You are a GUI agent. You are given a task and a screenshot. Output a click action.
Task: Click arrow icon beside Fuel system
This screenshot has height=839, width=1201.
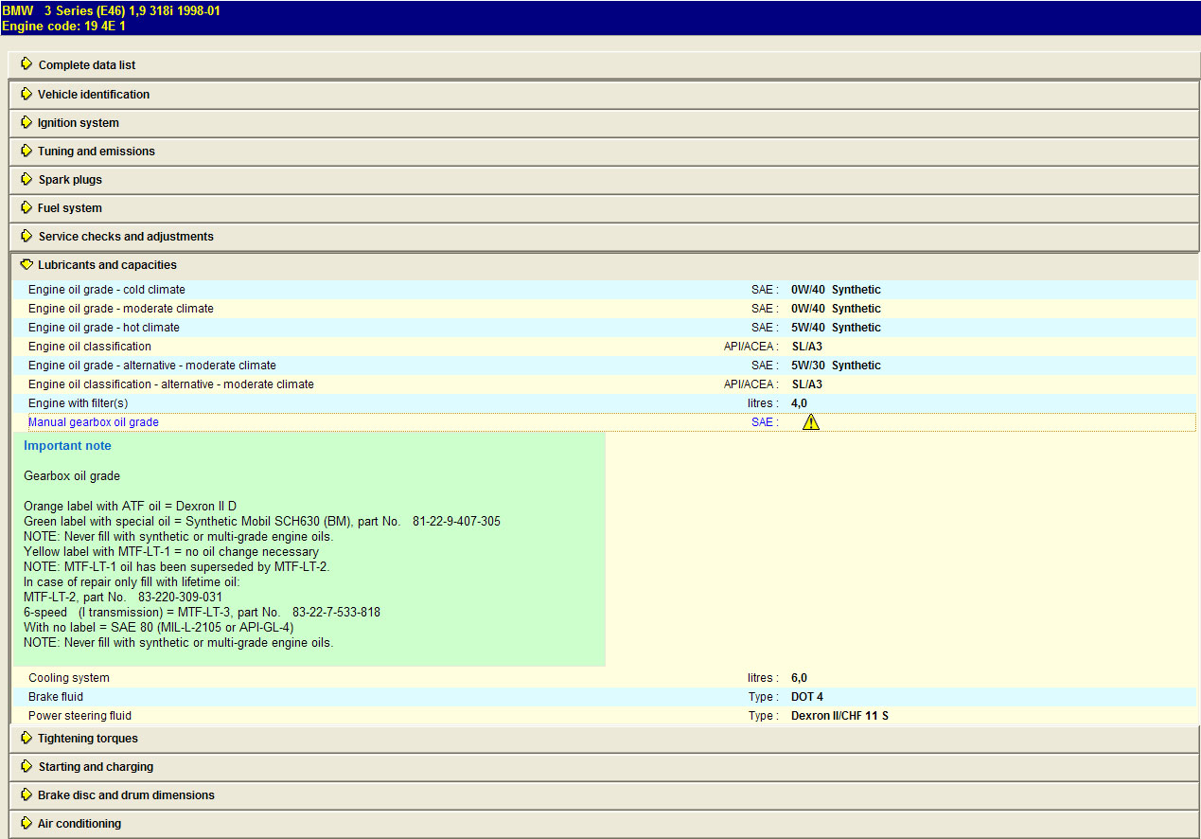(x=26, y=207)
